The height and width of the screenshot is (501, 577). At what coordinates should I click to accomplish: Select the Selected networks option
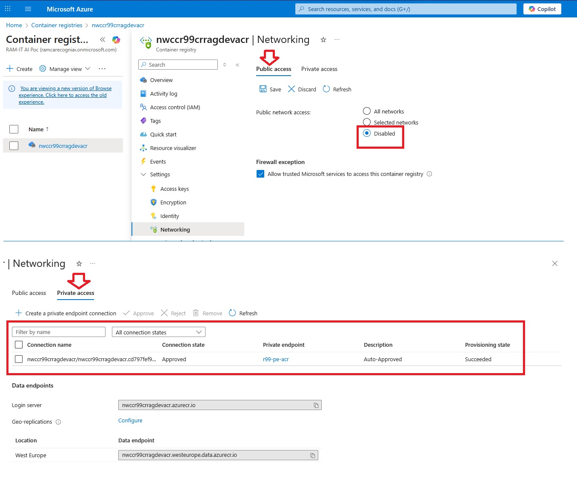[367, 122]
